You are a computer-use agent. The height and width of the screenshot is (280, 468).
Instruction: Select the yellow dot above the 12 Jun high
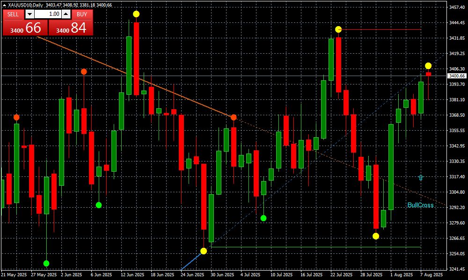pyautogui.click(x=136, y=14)
